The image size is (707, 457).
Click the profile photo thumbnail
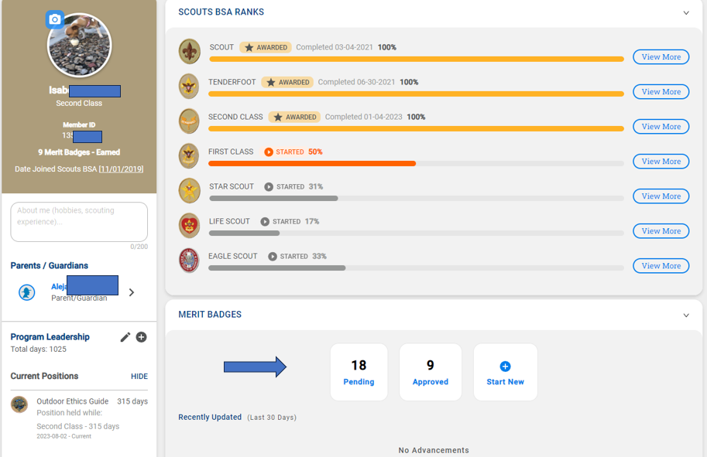(79, 45)
